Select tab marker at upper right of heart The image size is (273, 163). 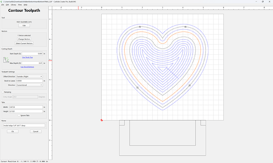[x=186, y=27]
